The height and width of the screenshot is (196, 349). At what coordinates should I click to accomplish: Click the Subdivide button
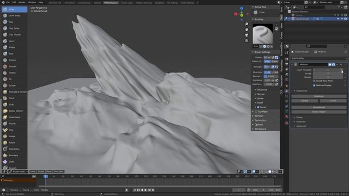pyautogui.click(x=319, y=96)
